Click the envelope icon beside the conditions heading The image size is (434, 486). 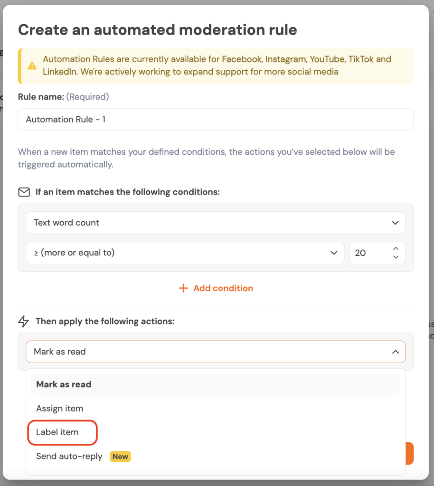click(24, 192)
